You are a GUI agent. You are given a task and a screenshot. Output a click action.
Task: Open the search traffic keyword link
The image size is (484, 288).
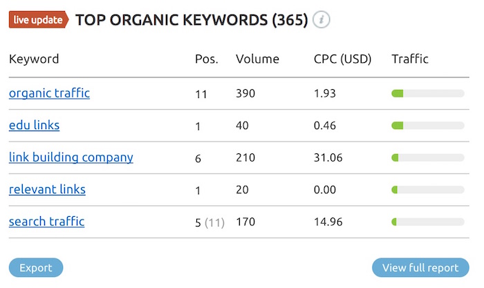[x=46, y=222]
